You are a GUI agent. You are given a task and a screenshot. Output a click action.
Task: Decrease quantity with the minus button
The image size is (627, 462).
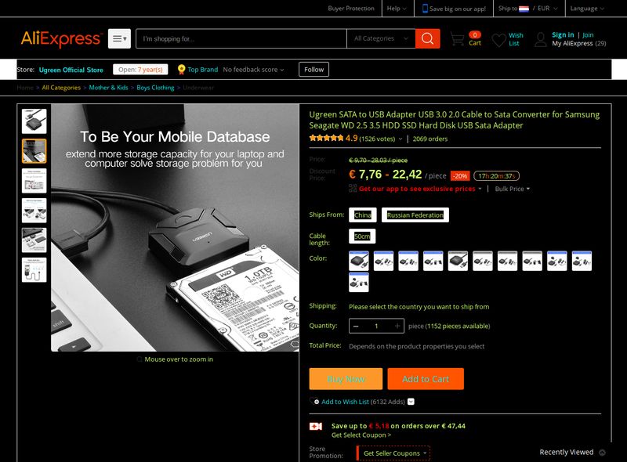click(x=356, y=326)
